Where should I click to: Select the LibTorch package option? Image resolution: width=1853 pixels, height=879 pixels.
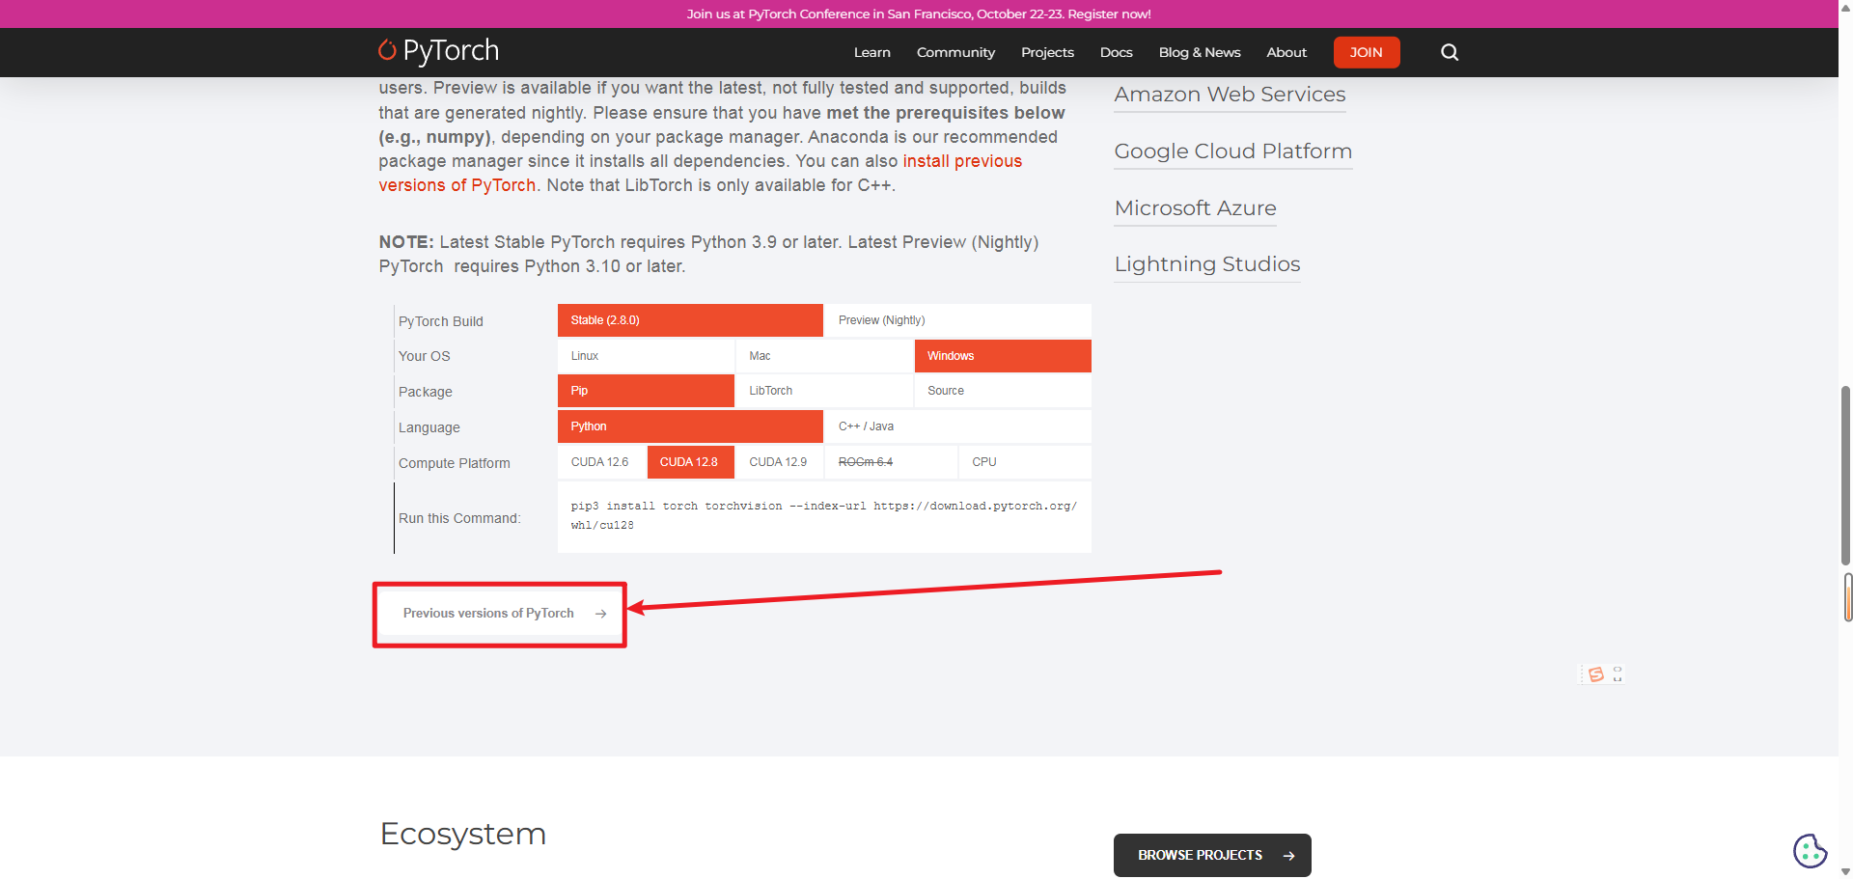click(824, 391)
